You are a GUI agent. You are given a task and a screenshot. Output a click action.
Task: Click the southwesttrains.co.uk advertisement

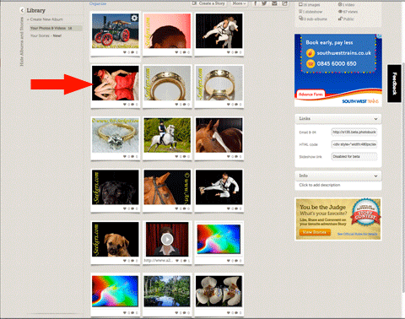click(x=338, y=70)
